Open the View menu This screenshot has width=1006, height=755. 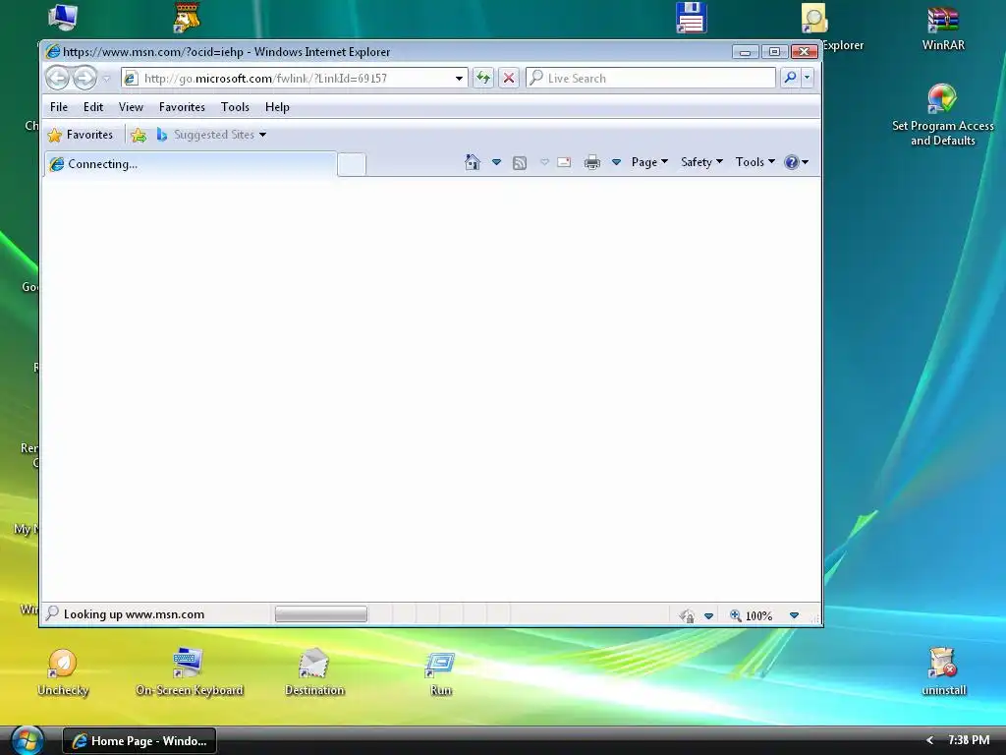(x=131, y=107)
